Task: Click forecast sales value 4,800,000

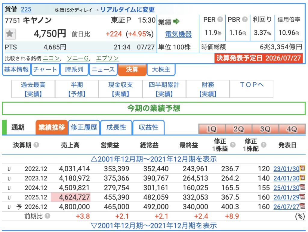Action: coord(75,207)
